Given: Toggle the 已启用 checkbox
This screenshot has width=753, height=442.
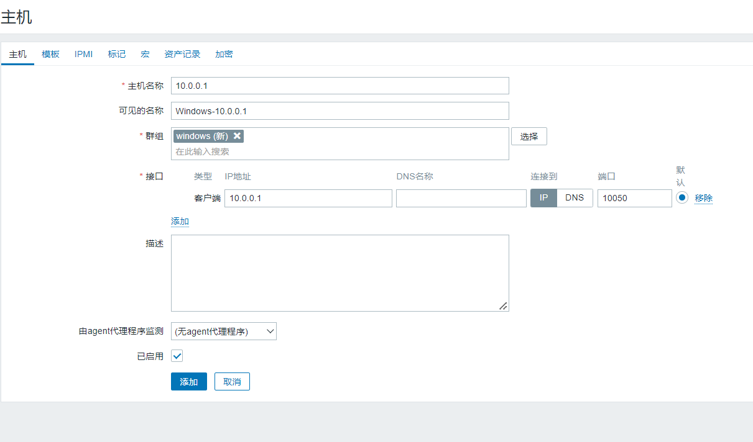Looking at the screenshot, I should [177, 356].
